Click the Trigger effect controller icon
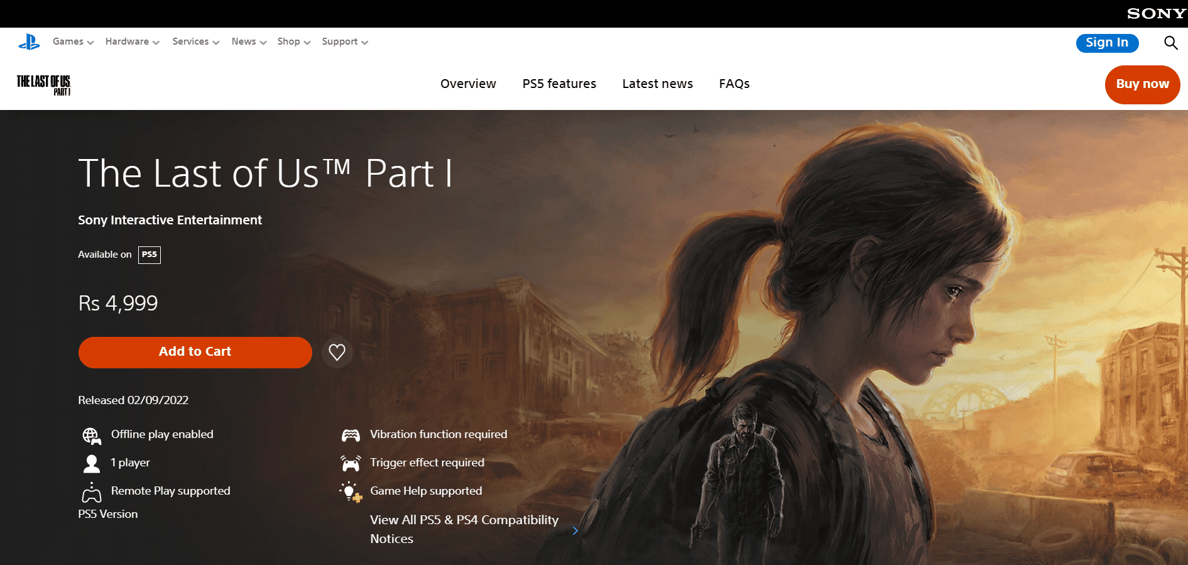This screenshot has height=565, width=1188. click(351, 463)
